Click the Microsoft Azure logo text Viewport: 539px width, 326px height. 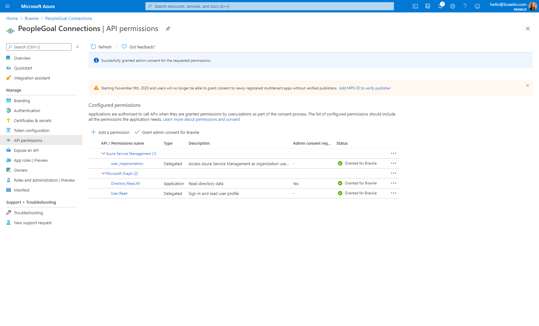click(38, 6)
